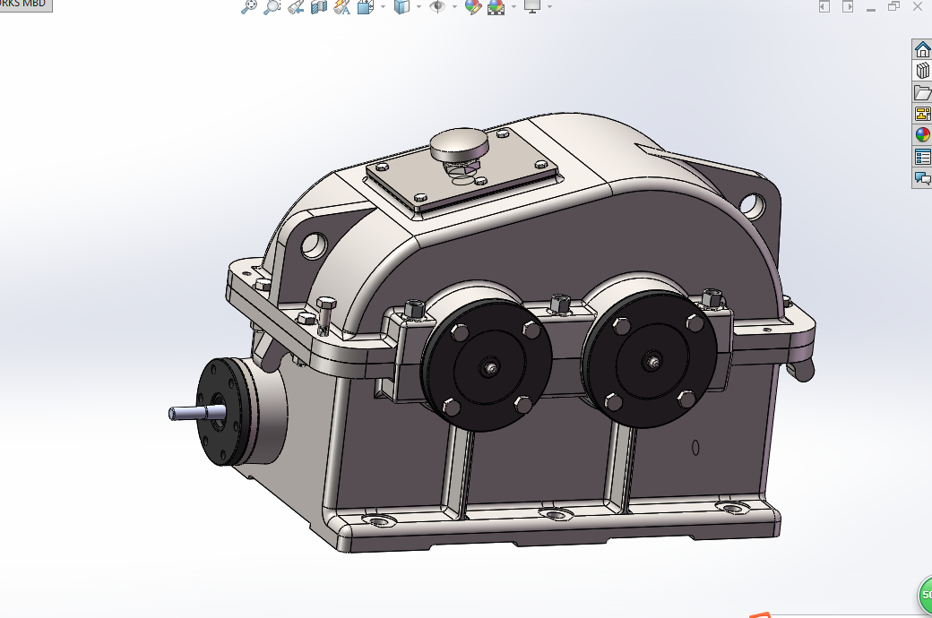Select the left black bearing end cap
Viewport: 932px width, 618px height.
[x=487, y=365]
